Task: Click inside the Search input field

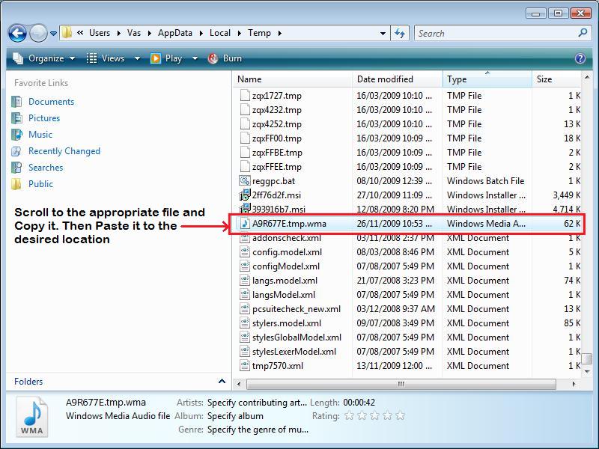Action: (x=494, y=33)
